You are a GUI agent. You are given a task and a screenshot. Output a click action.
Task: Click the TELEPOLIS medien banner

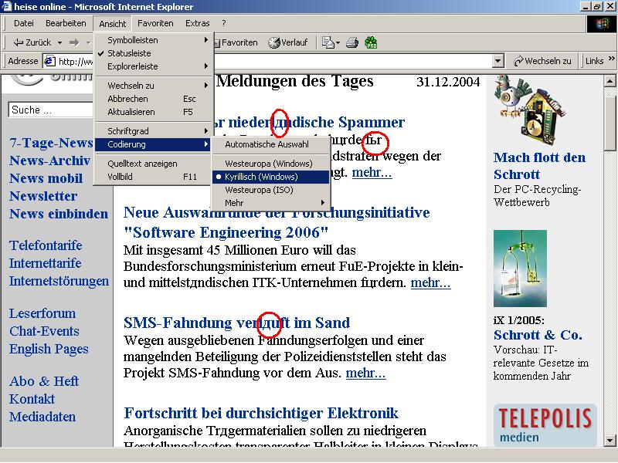(x=545, y=425)
